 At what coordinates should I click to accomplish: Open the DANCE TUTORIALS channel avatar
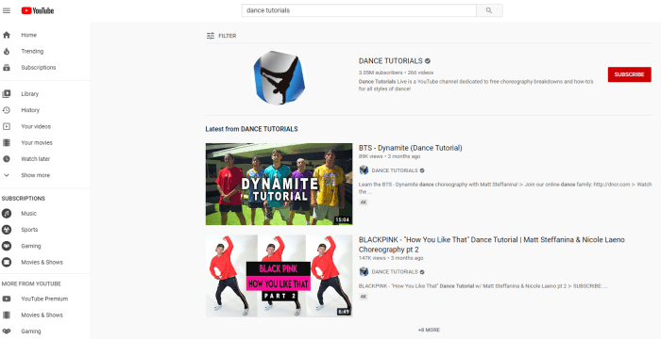280,78
